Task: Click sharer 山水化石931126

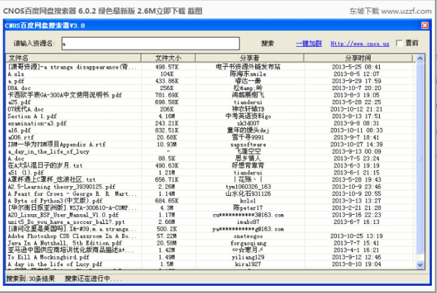Action: coord(248,194)
